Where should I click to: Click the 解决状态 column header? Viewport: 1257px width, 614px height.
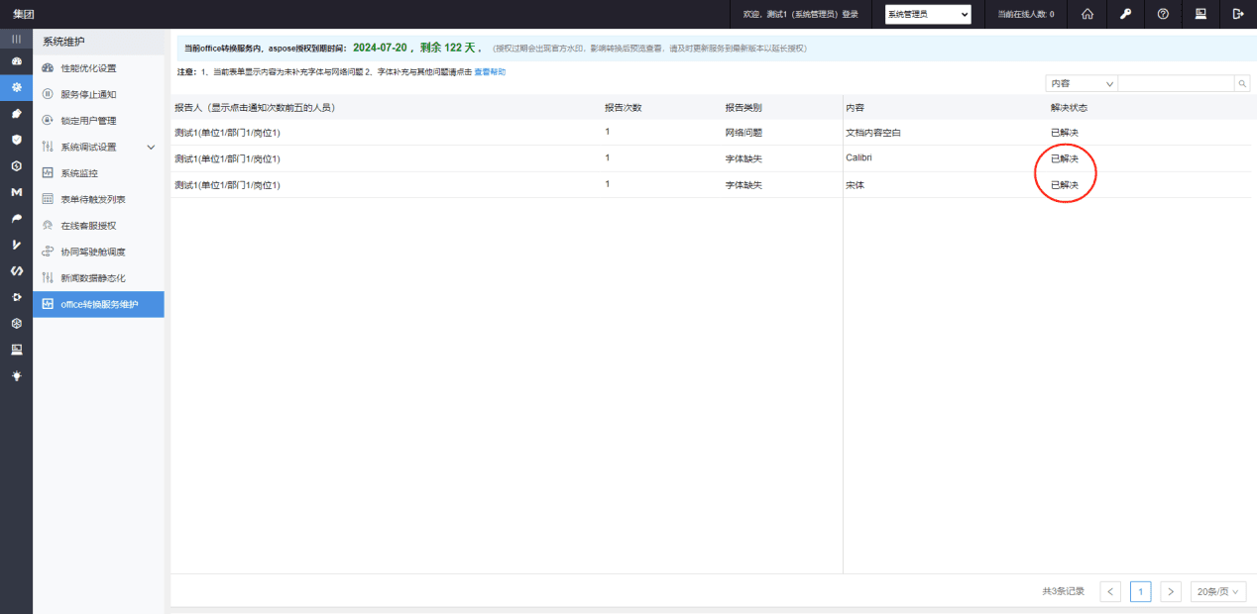pos(1069,107)
